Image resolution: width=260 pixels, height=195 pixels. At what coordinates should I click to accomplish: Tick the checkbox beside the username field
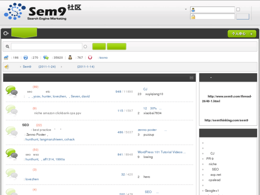pos(238,9)
